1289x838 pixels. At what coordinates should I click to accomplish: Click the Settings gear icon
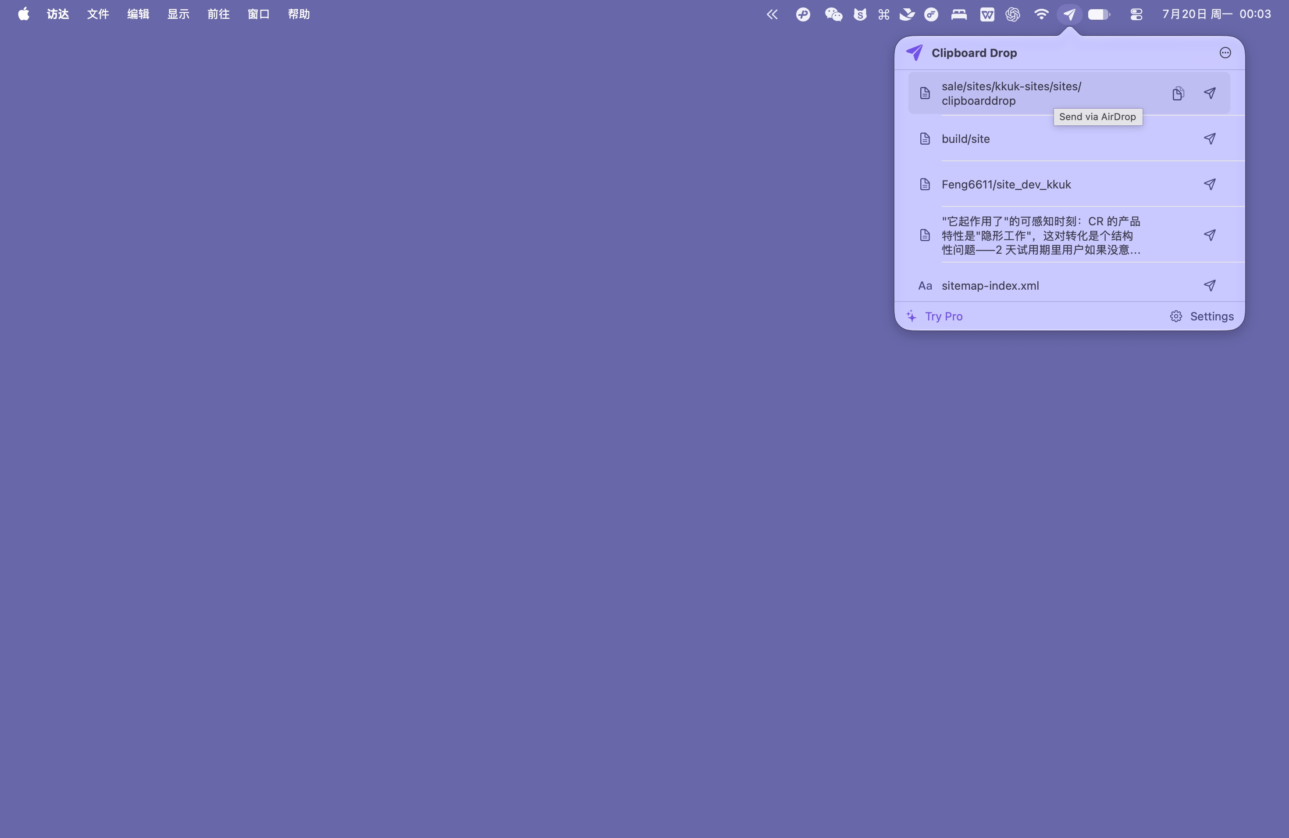[1176, 316]
